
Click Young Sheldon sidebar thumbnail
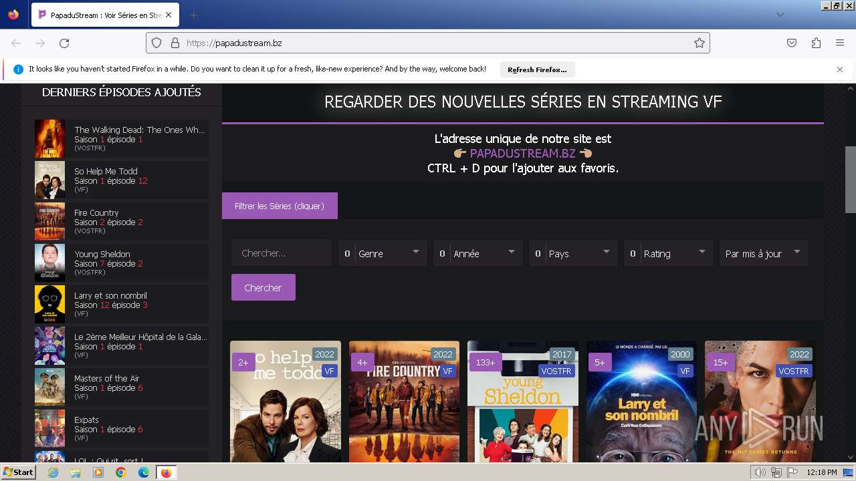click(49, 263)
